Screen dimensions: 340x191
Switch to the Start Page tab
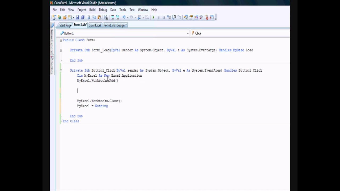point(65,25)
